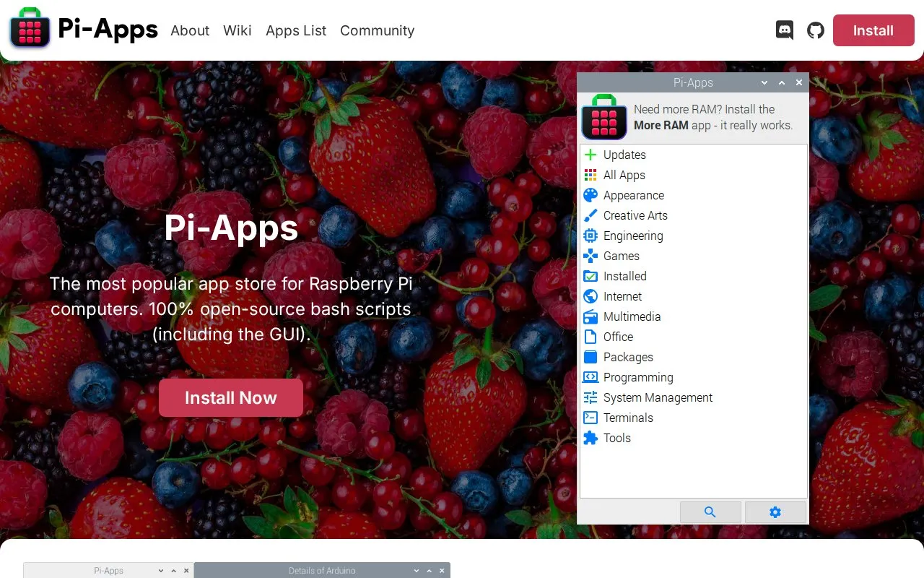Select the Engineering category label
Screen dimensions: 924x578
(633, 236)
